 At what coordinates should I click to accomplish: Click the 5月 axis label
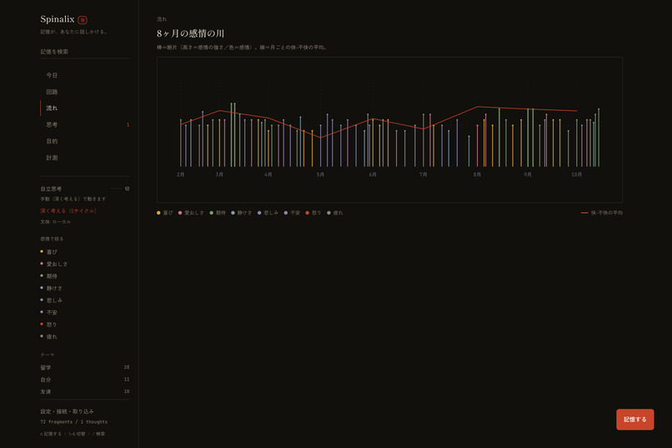click(x=320, y=174)
